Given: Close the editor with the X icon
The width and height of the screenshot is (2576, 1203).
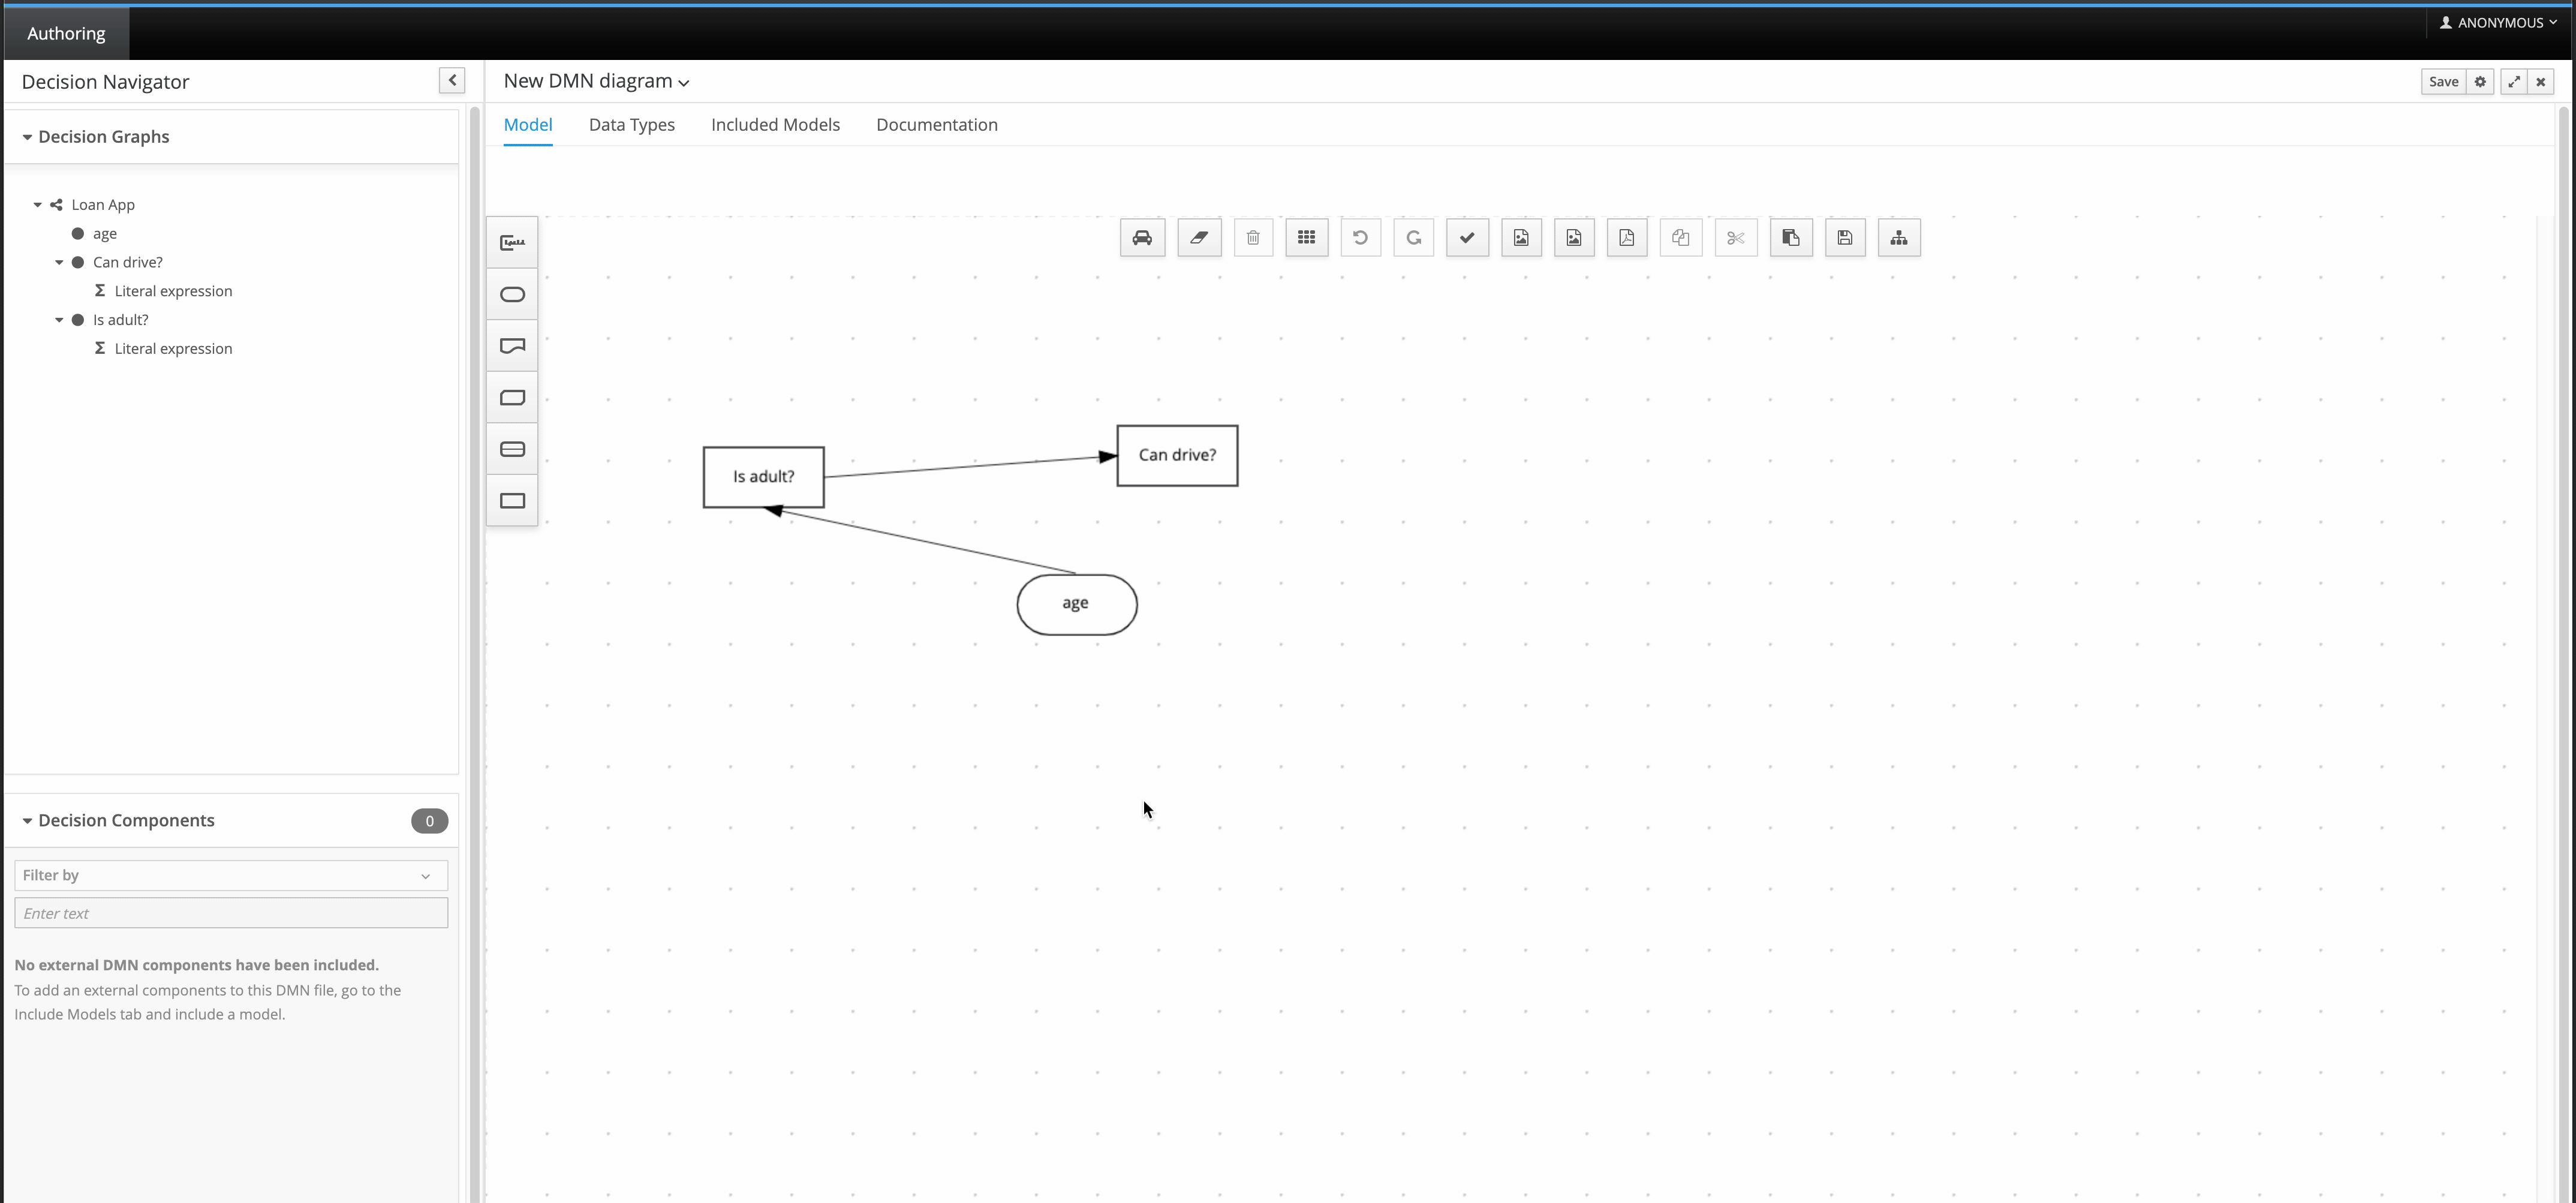Looking at the screenshot, I should 2541,82.
